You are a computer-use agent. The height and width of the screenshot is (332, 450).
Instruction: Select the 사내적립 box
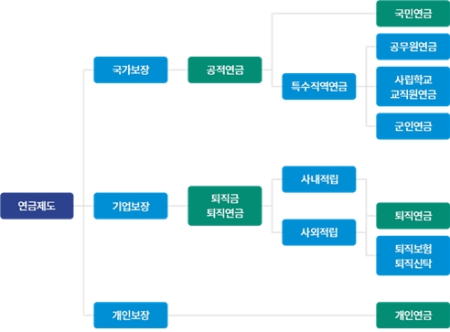(319, 179)
